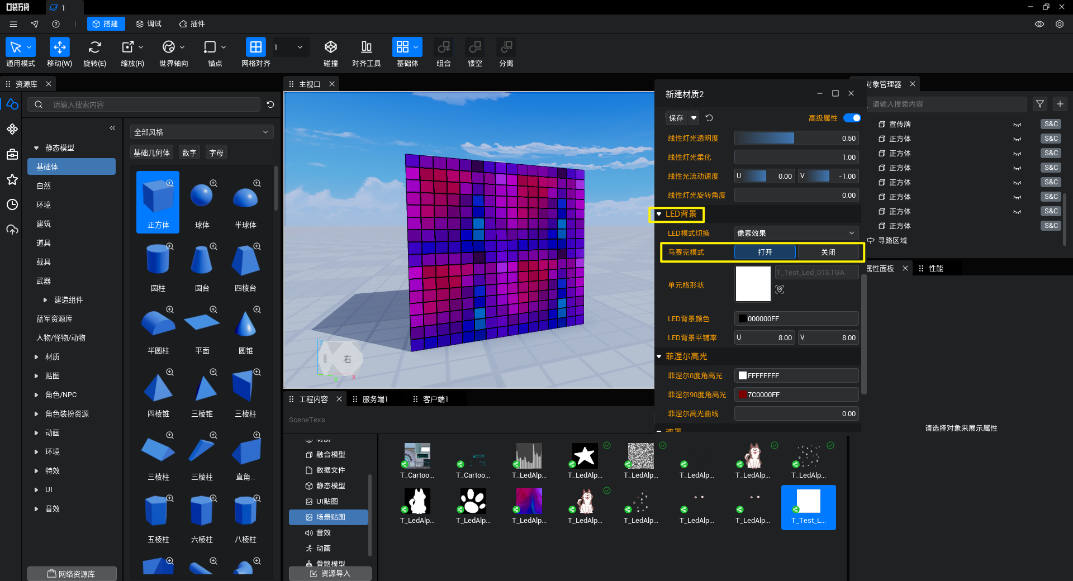Collapse the 菲涅尔高光 section
Screen dimensions: 1073x581
[659, 356]
